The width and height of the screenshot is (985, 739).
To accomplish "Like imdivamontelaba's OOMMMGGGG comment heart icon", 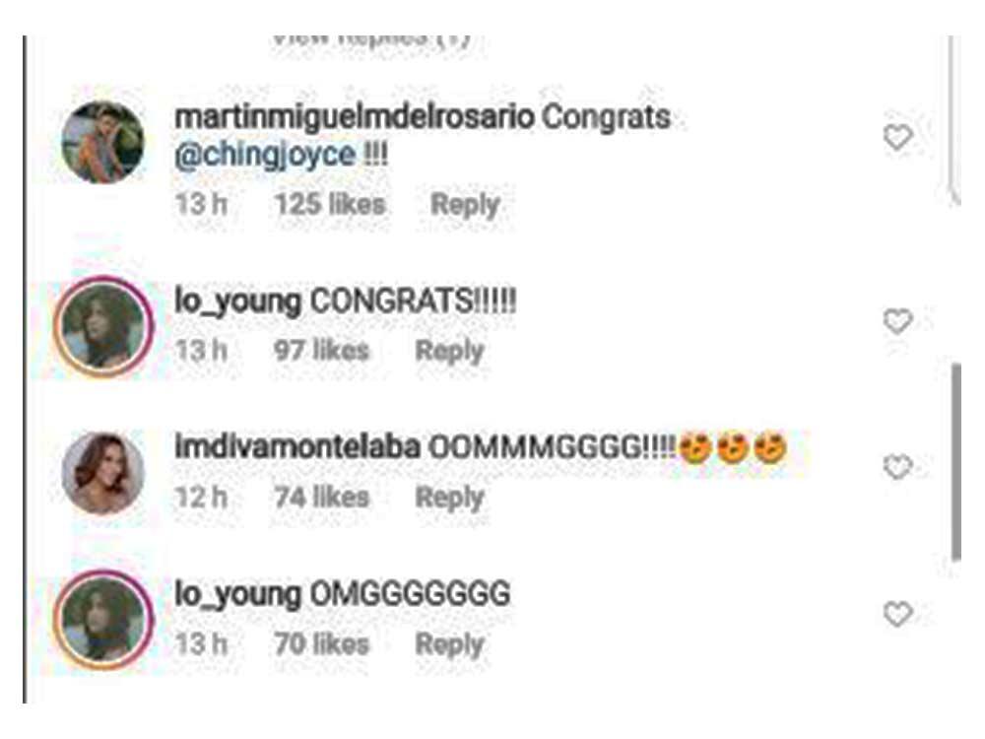I will (x=897, y=467).
